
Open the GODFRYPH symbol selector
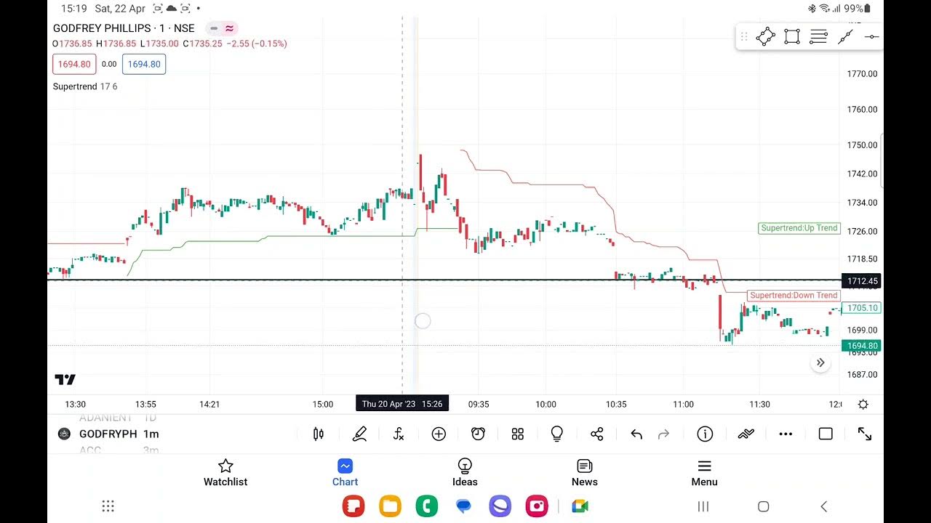(x=109, y=434)
